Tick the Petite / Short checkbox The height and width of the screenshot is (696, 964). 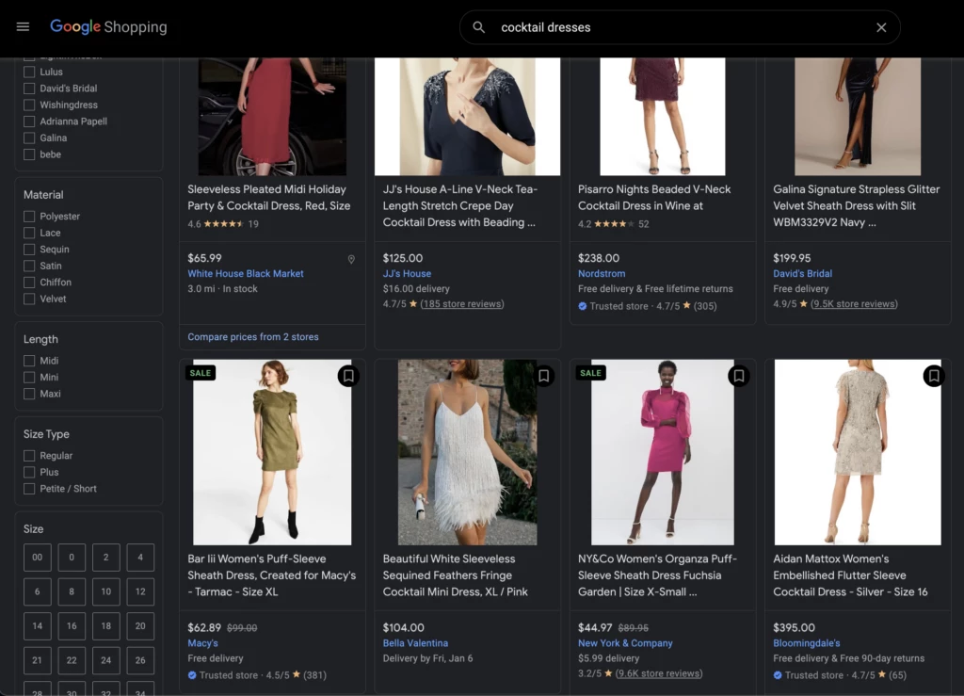tap(29, 489)
